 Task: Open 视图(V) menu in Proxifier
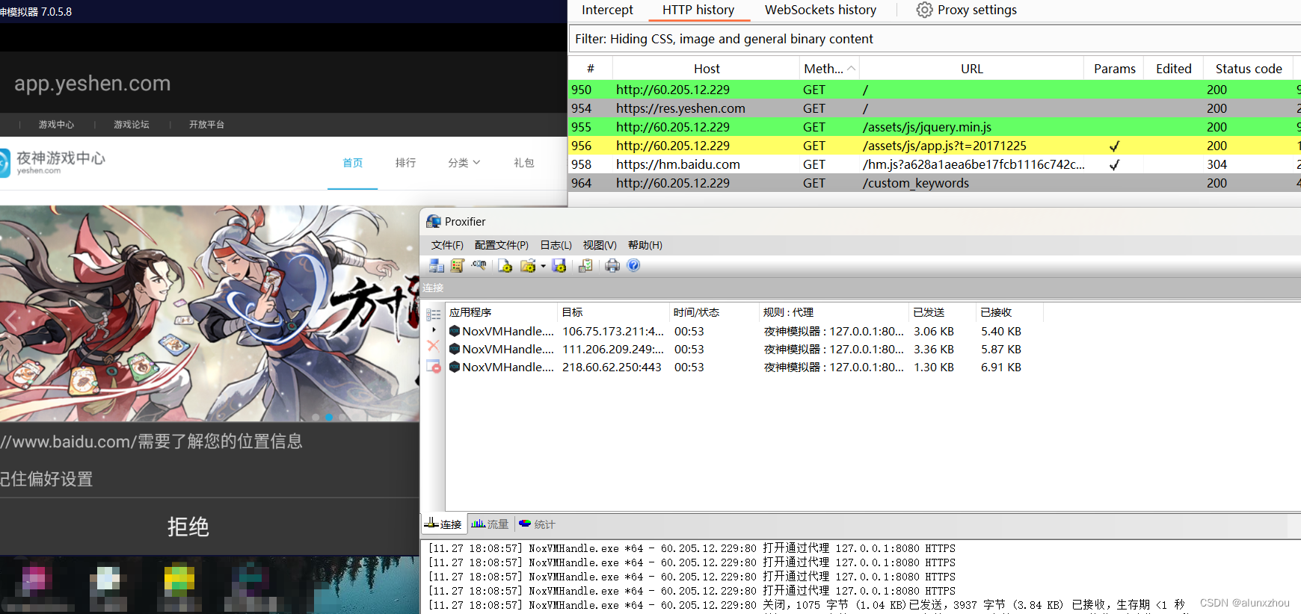tap(600, 245)
